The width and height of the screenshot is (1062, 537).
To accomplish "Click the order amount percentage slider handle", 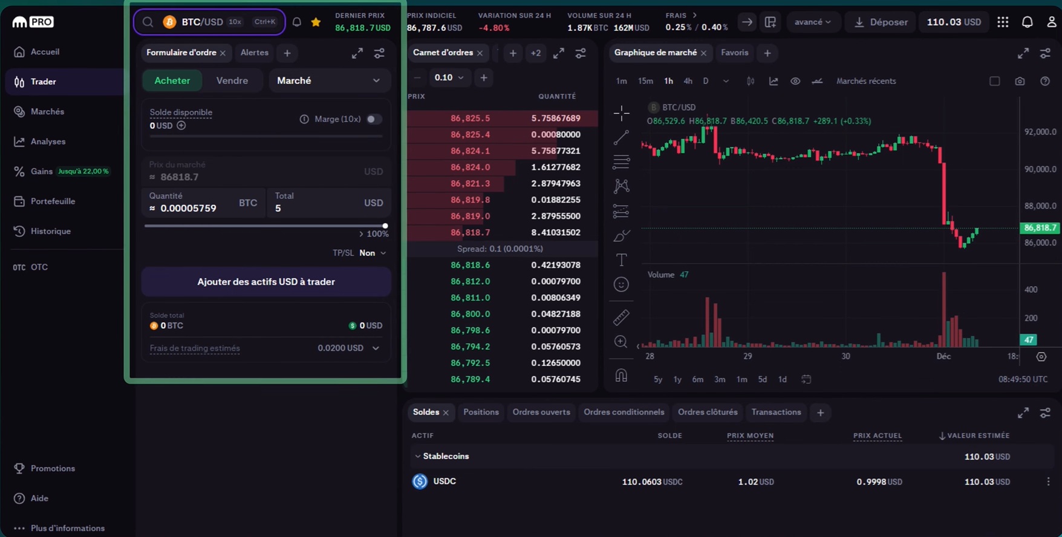I will [385, 226].
